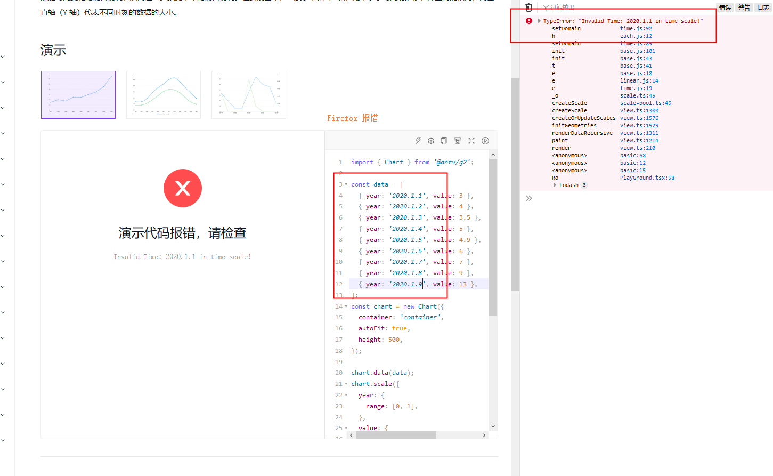Expand the Lodash stack group
The image size is (773, 476).
(x=555, y=185)
